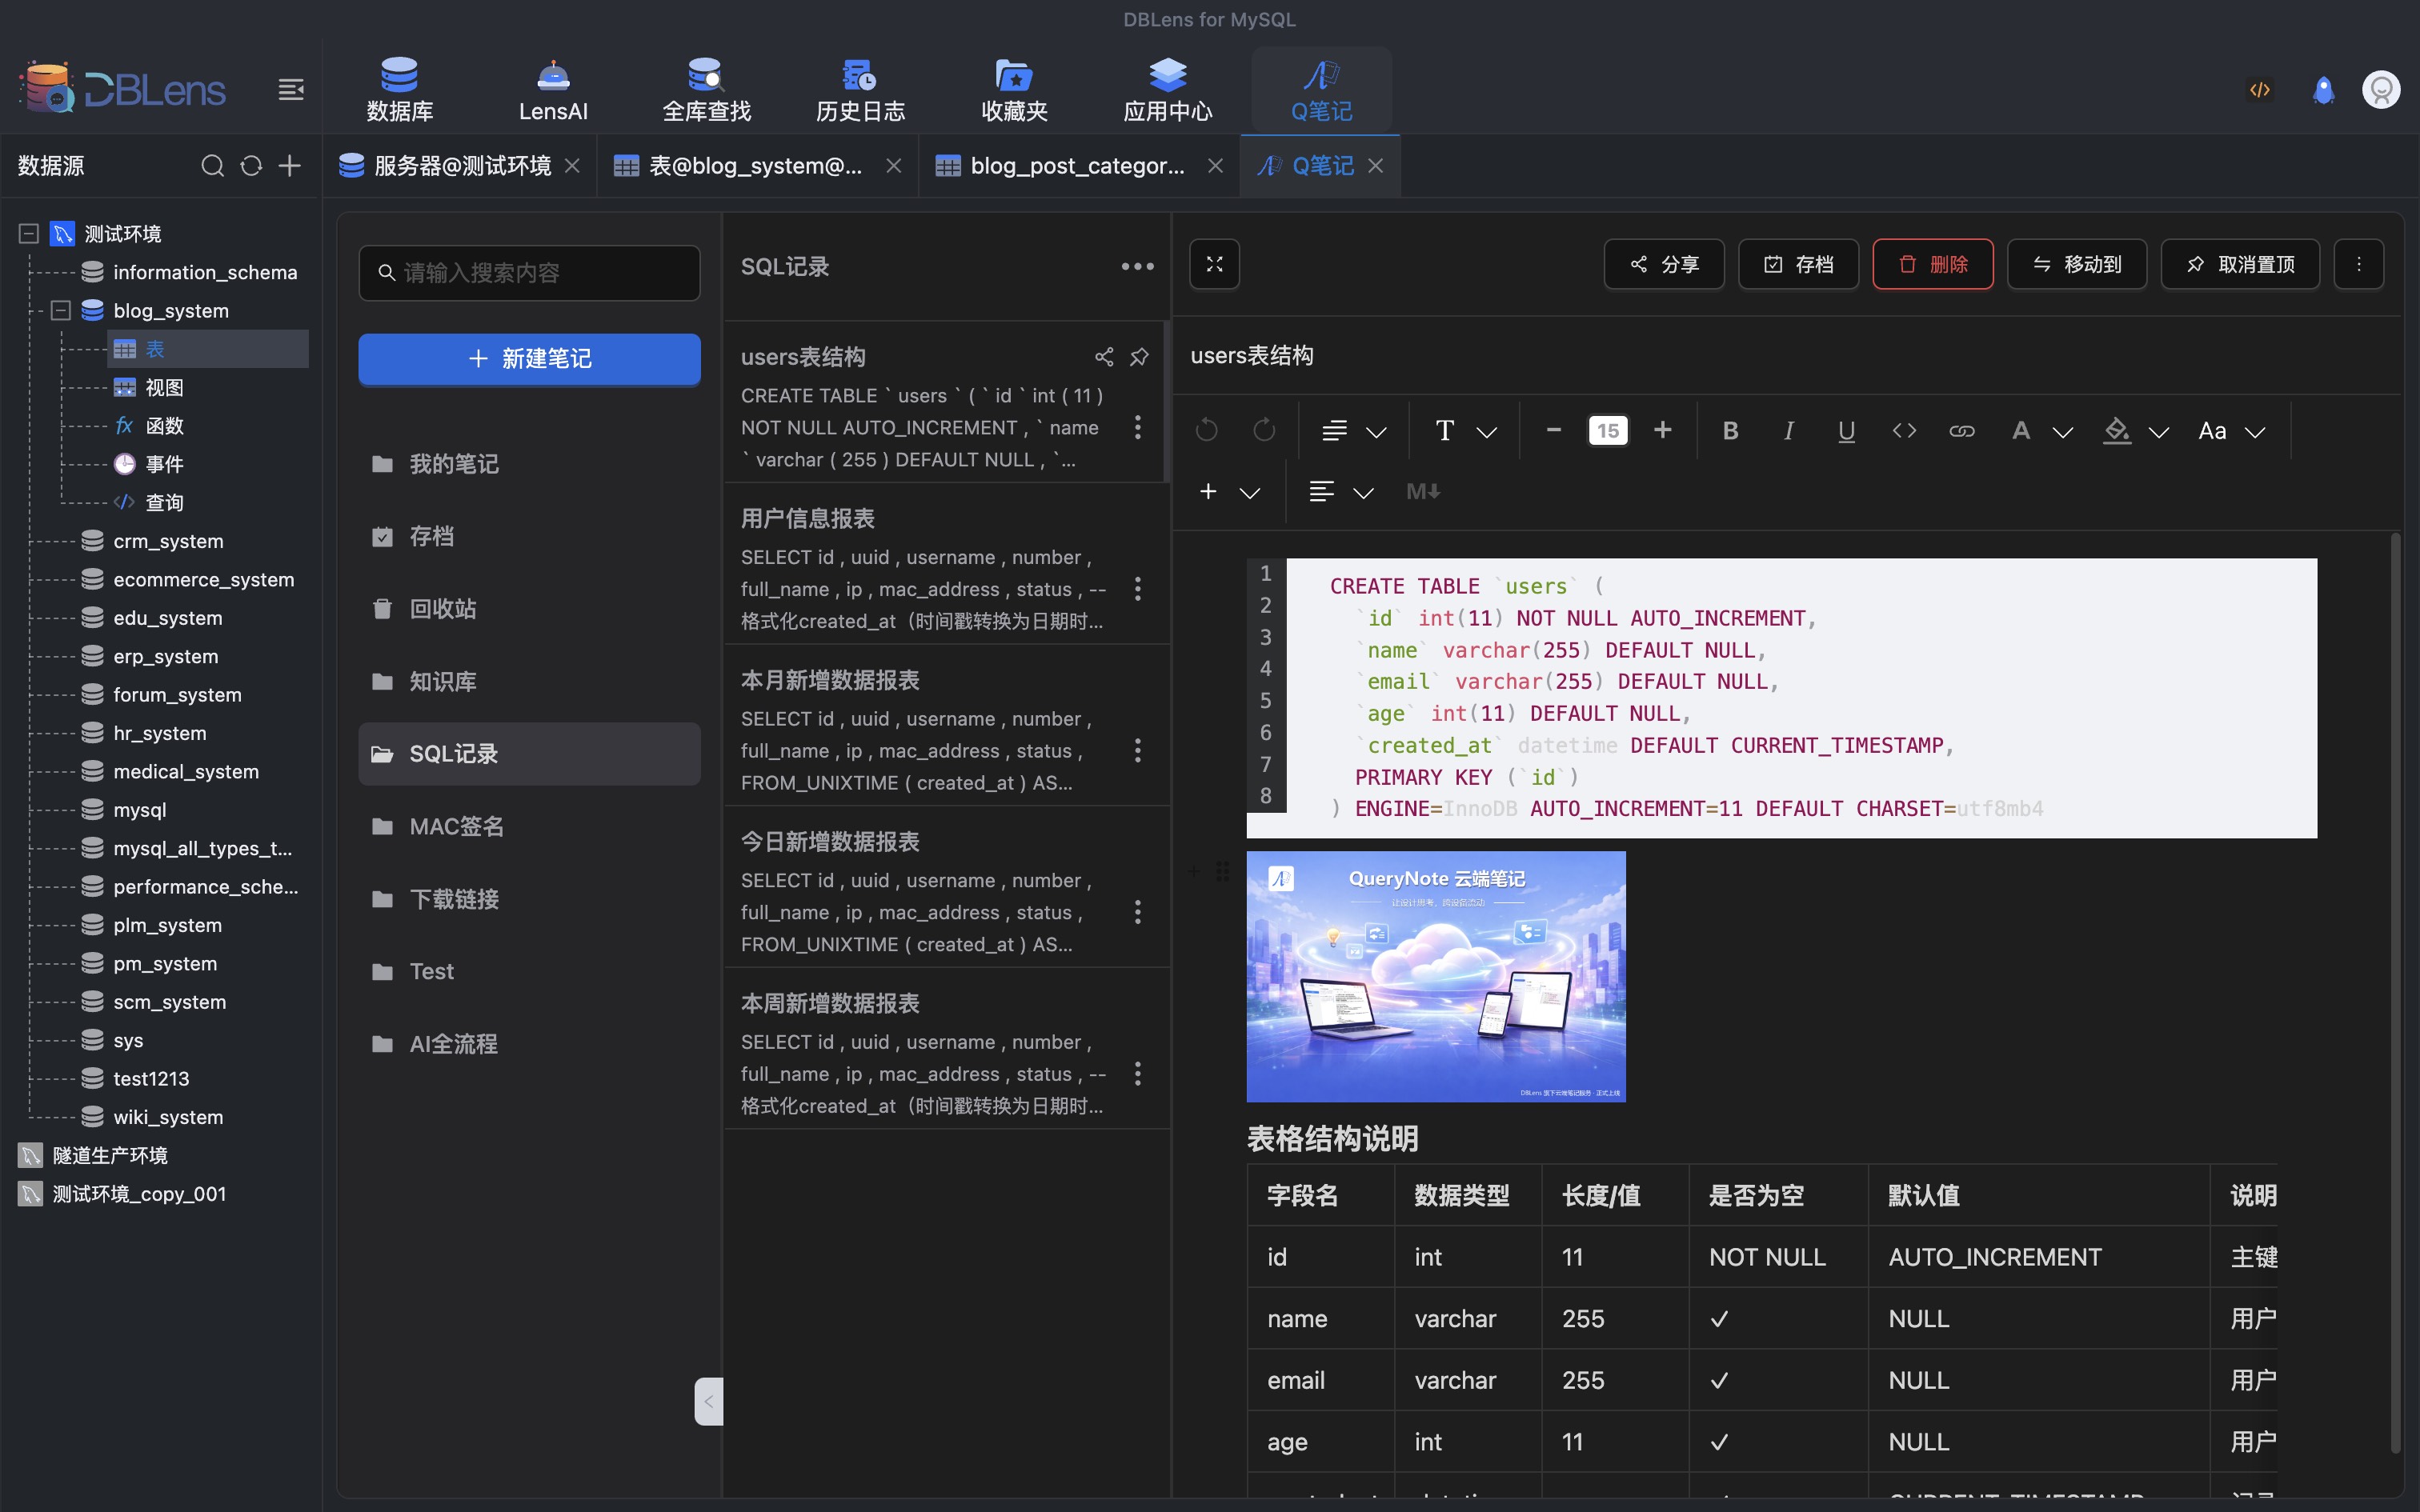The width and height of the screenshot is (2420, 1512).
Task: Open the 收藏夹 favorites panel
Action: coord(1012,88)
